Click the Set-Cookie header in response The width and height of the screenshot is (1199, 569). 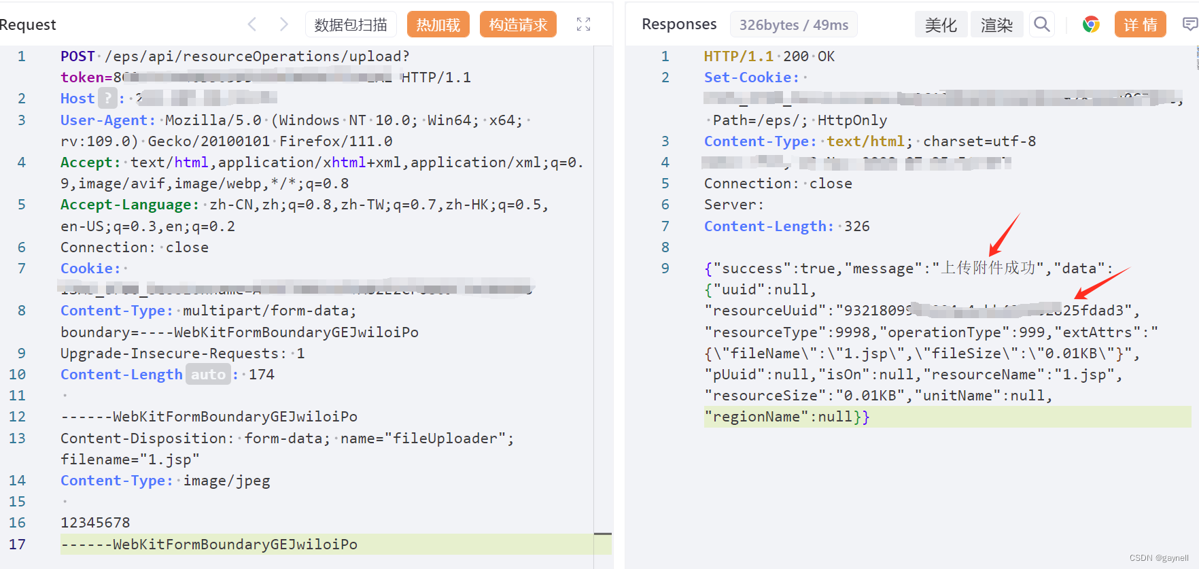752,77
